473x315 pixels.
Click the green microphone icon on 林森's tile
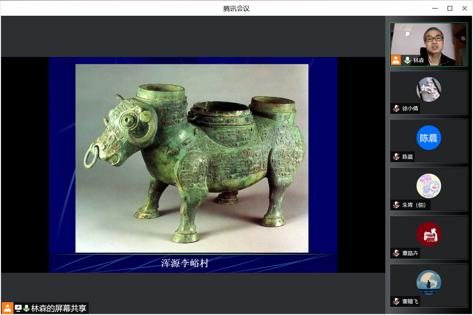(x=407, y=60)
